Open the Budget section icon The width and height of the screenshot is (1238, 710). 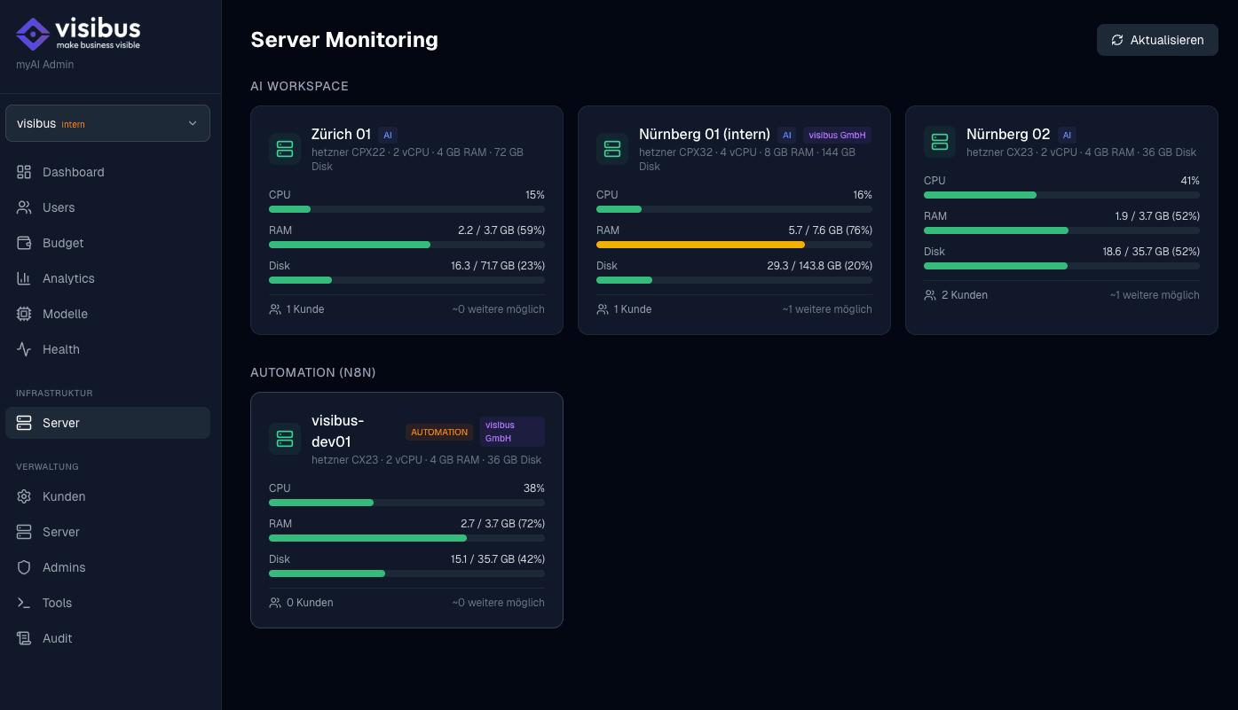24,243
